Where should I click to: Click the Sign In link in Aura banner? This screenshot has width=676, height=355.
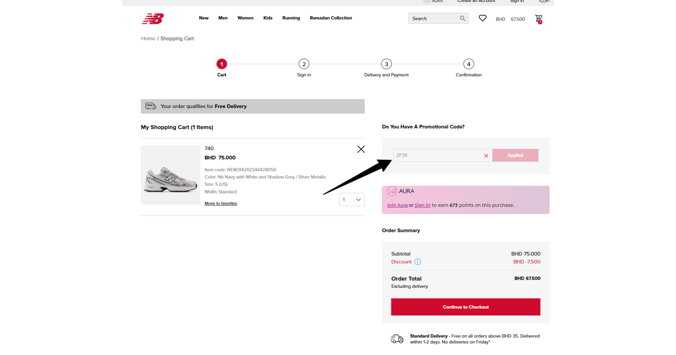point(422,205)
